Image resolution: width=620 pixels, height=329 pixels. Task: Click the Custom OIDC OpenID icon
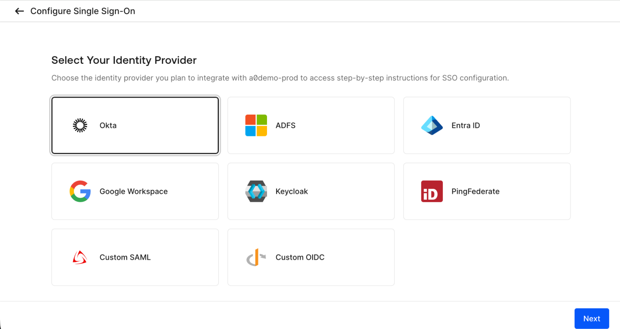click(256, 257)
